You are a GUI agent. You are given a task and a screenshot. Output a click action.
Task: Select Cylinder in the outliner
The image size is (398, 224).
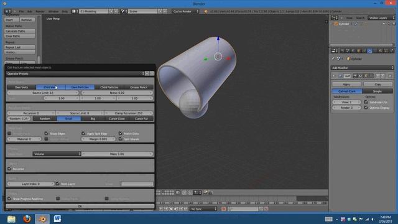click(344, 24)
